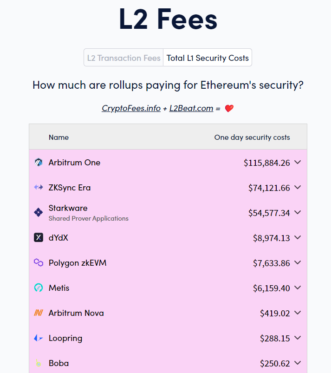Click the Arbitrum Nova logo icon
331x373 pixels.
(39, 313)
